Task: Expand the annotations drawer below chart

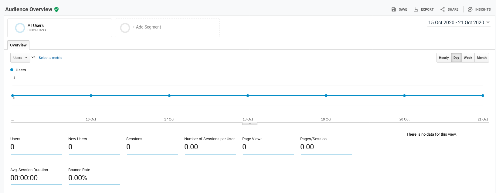Action: click(250, 124)
